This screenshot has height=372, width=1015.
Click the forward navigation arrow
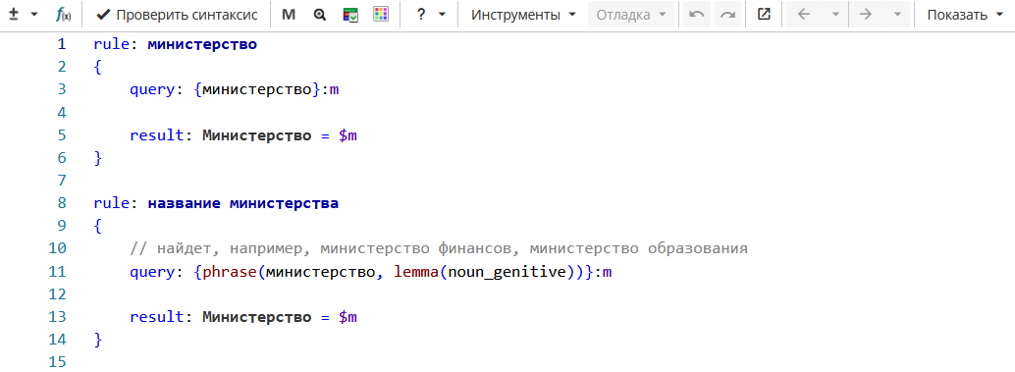coord(866,15)
